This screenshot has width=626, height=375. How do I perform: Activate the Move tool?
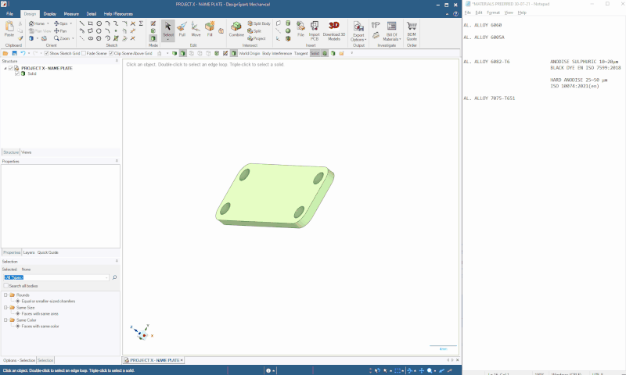pyautogui.click(x=196, y=29)
